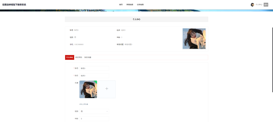
Task: Open 公告信息 in the top navigation
Action: [x=140, y=5]
